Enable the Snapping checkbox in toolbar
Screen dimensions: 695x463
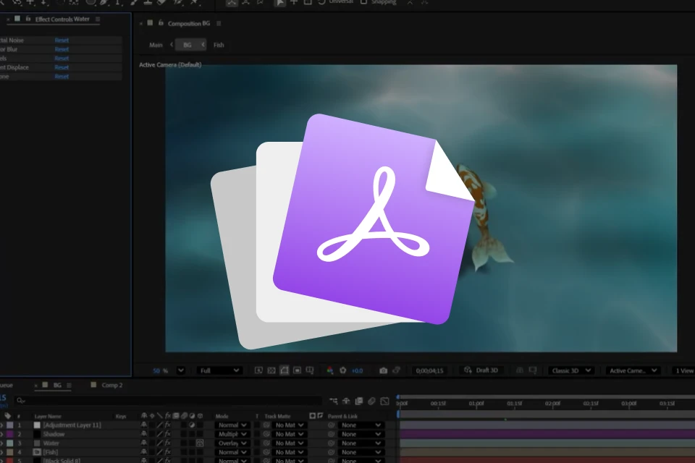[x=363, y=1]
